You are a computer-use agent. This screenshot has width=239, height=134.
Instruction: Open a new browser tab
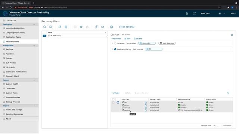coord(34,3)
